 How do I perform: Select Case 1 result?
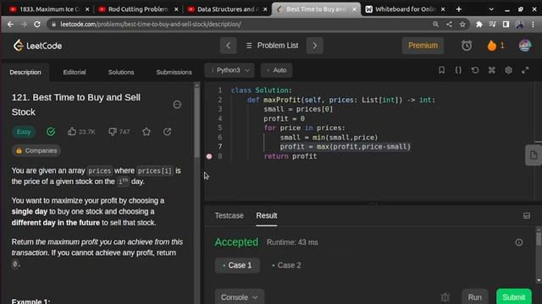point(237,265)
